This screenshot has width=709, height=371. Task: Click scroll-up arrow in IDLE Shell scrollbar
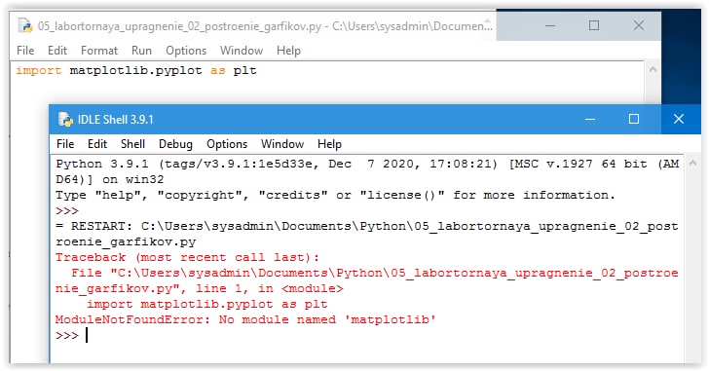(692, 164)
